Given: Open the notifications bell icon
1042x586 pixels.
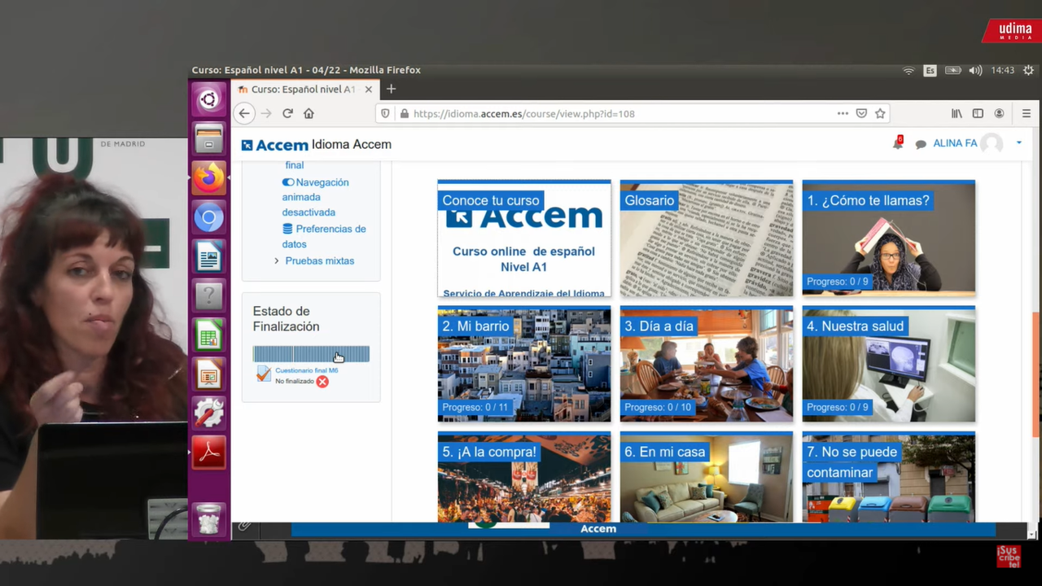Looking at the screenshot, I should coord(897,144).
